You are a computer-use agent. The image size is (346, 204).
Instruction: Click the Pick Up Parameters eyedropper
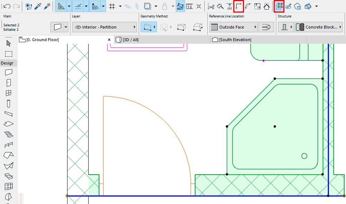point(38,6)
